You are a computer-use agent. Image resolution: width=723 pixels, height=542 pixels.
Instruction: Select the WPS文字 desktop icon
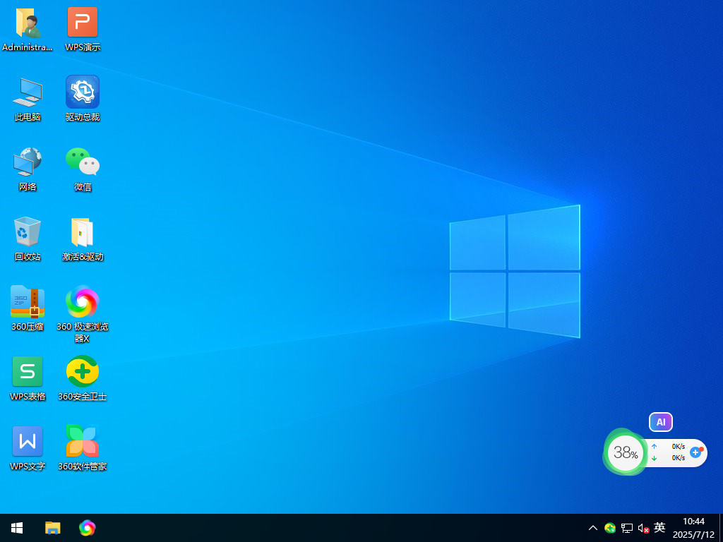click(x=28, y=447)
